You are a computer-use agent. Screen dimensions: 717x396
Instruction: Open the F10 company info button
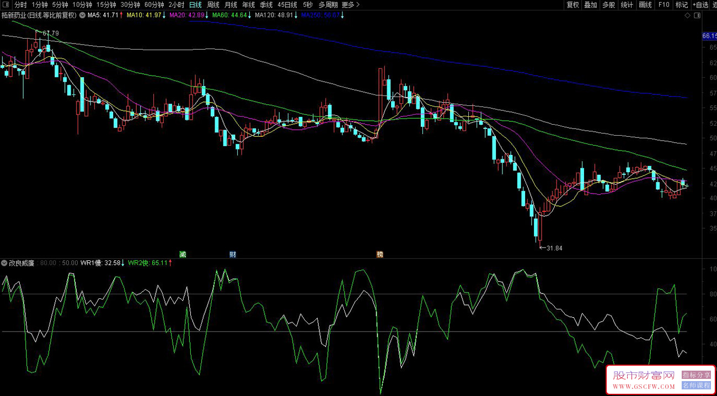[x=664, y=5]
